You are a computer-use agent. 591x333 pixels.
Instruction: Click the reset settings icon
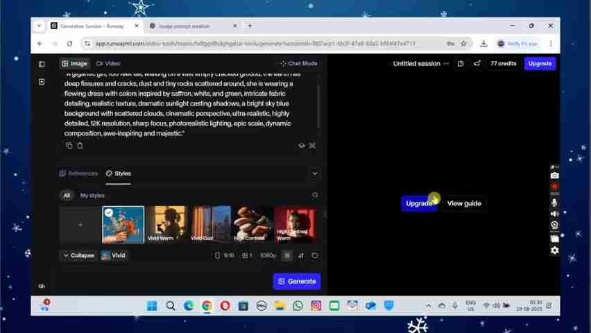pos(315,255)
